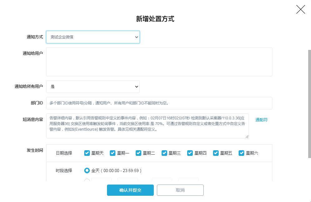This screenshot has height=202, width=311.
Task: Click the 确认并提交 submit button
Action: tap(130, 190)
